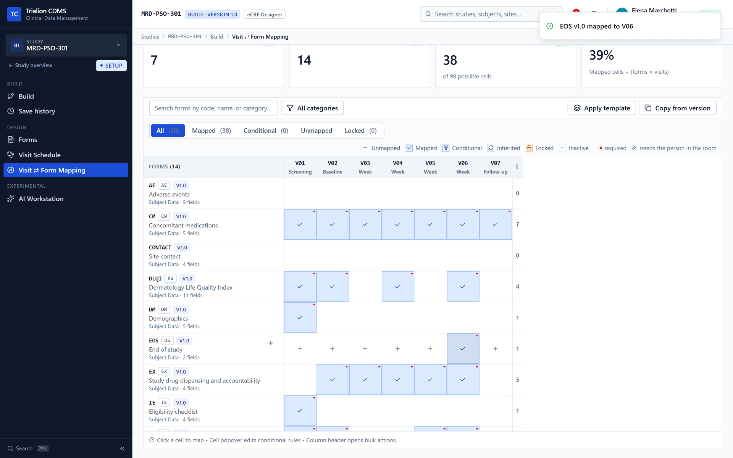Go back to Study overview
The image size is (733, 458).
[x=31, y=65]
